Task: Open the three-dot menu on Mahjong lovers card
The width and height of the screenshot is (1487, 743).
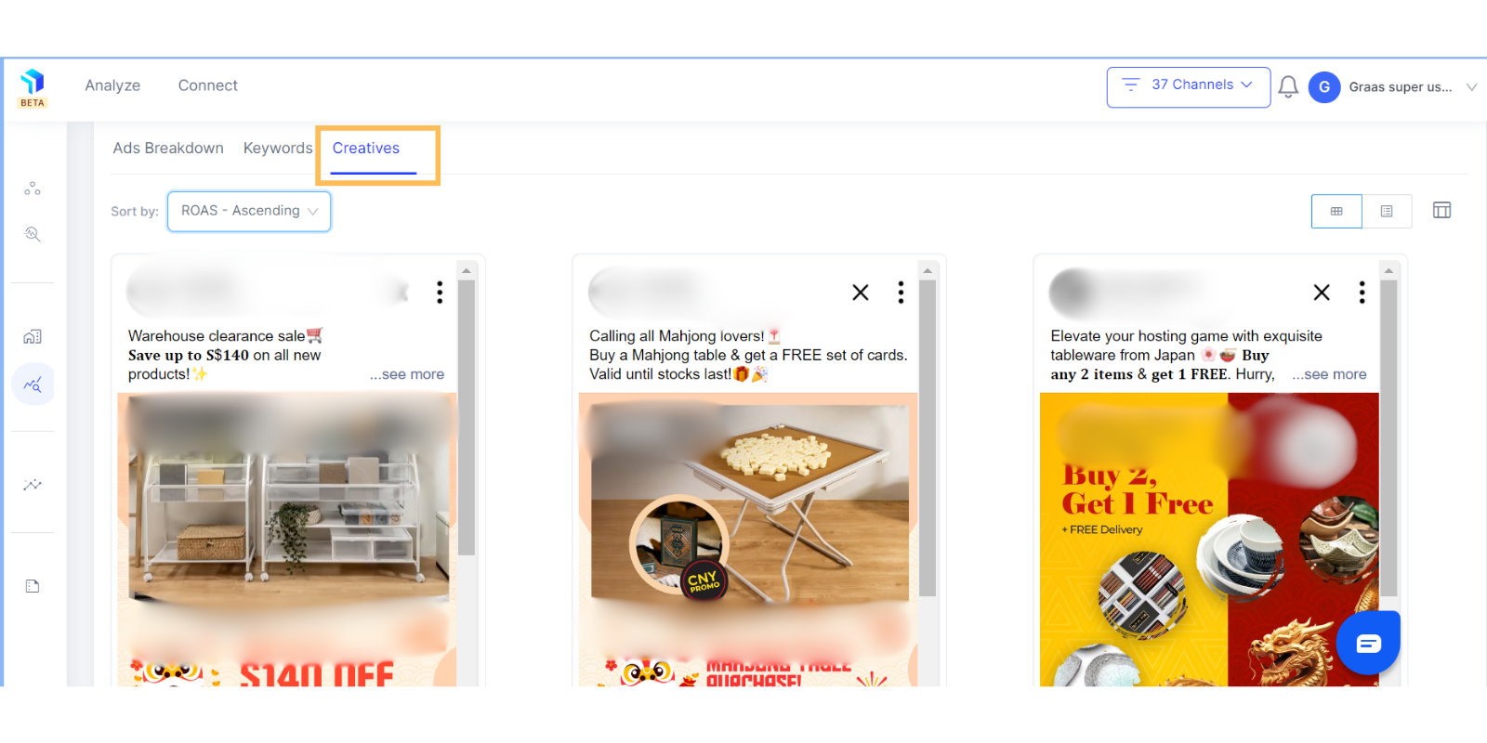Action: click(x=901, y=293)
